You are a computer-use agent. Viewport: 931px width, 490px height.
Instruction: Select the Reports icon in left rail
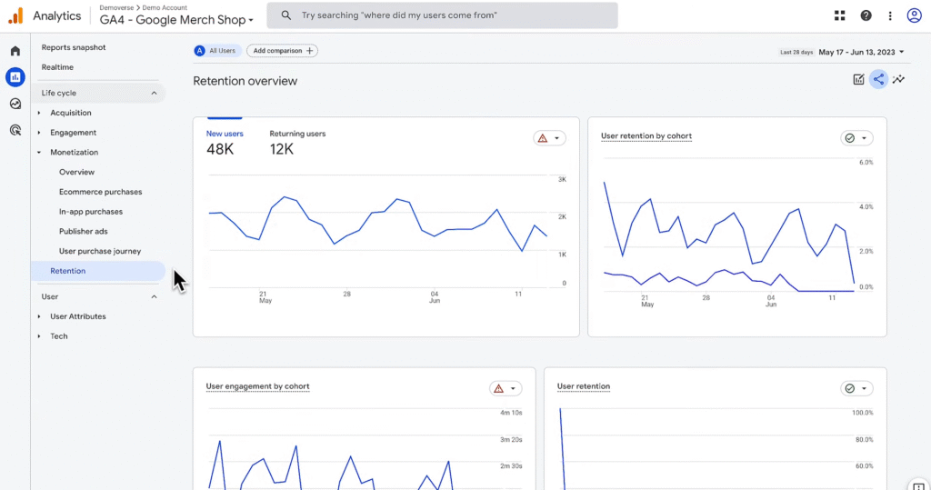pyautogui.click(x=15, y=77)
